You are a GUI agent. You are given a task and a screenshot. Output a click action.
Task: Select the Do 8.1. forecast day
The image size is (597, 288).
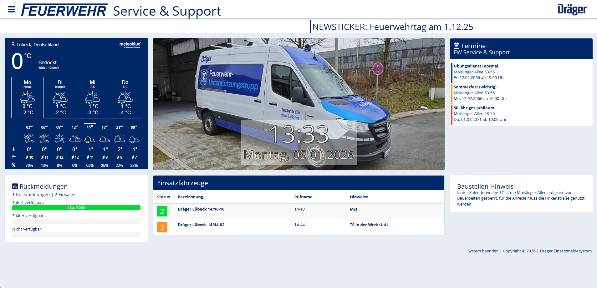tap(125, 97)
